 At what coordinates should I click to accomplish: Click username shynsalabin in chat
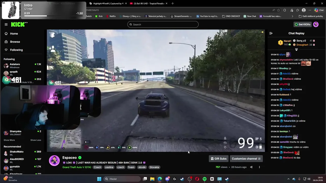[x=286, y=60]
